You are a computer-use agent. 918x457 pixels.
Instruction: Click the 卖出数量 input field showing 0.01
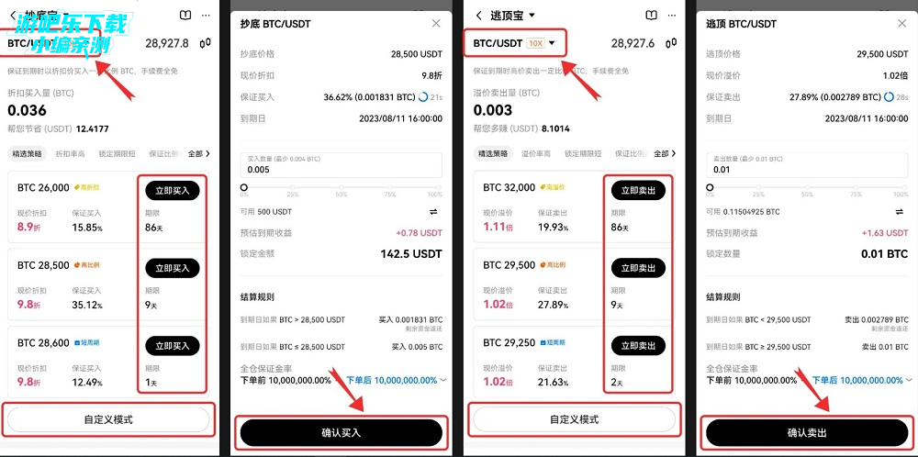pos(807,165)
